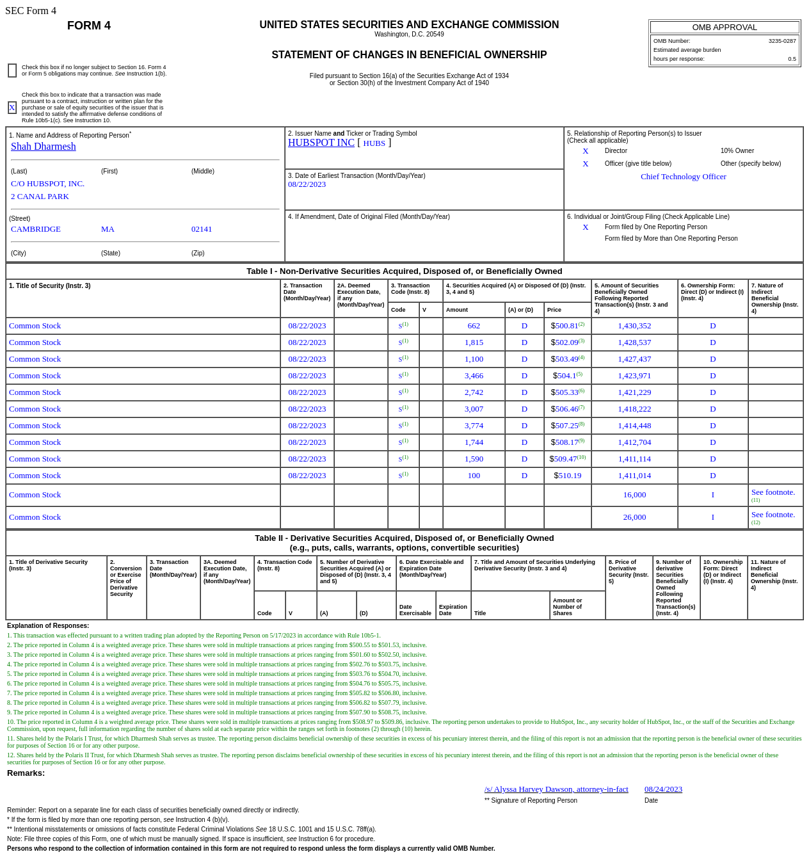Click the 08/22/2023 earliest transaction date link
Viewport: 809px width, 868px height.
[x=307, y=184]
